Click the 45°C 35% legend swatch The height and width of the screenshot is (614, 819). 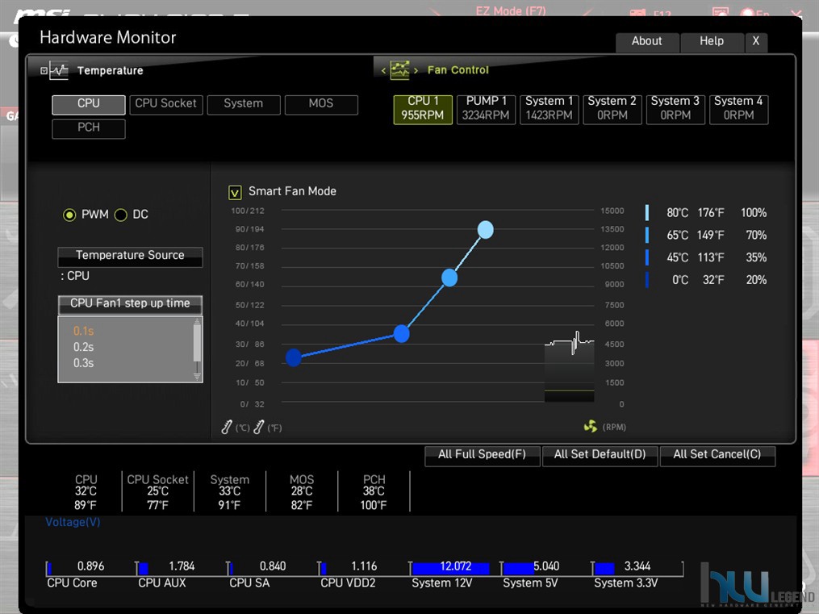click(x=647, y=257)
